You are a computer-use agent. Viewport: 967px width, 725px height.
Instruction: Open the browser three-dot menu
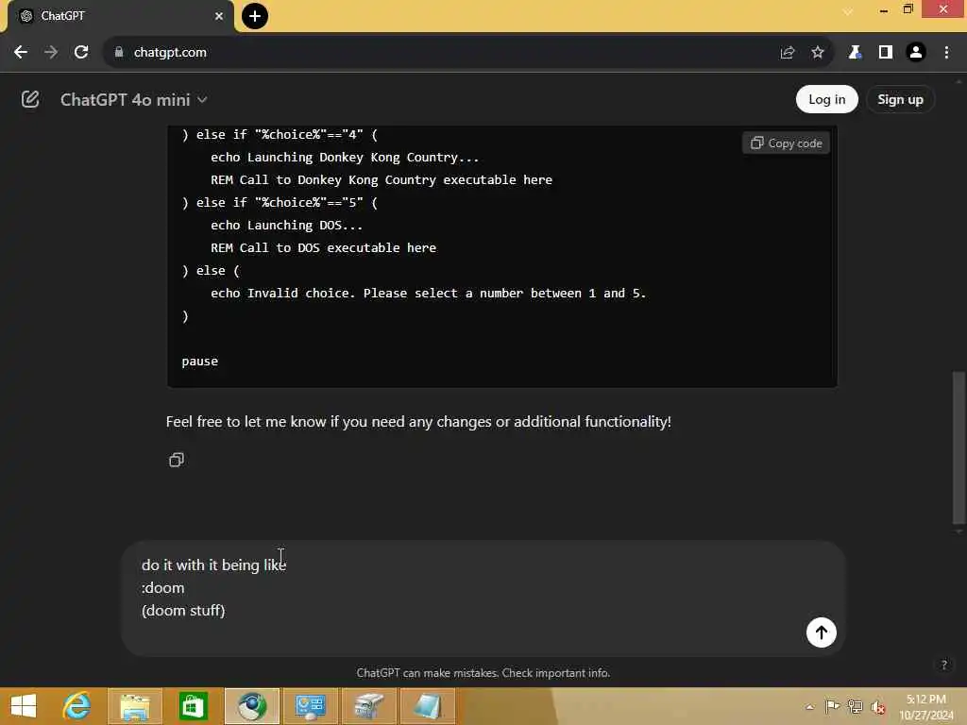946,53
